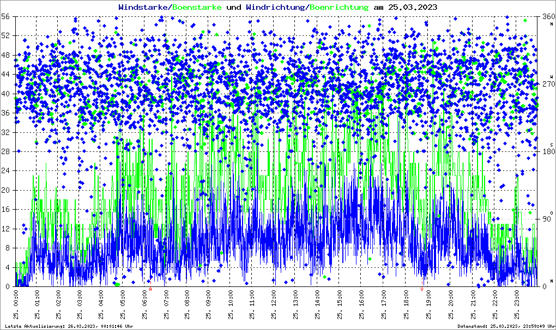Click the 52 wind speed axis label
The height and width of the screenshot is (330, 556).
pyautogui.click(x=5, y=36)
